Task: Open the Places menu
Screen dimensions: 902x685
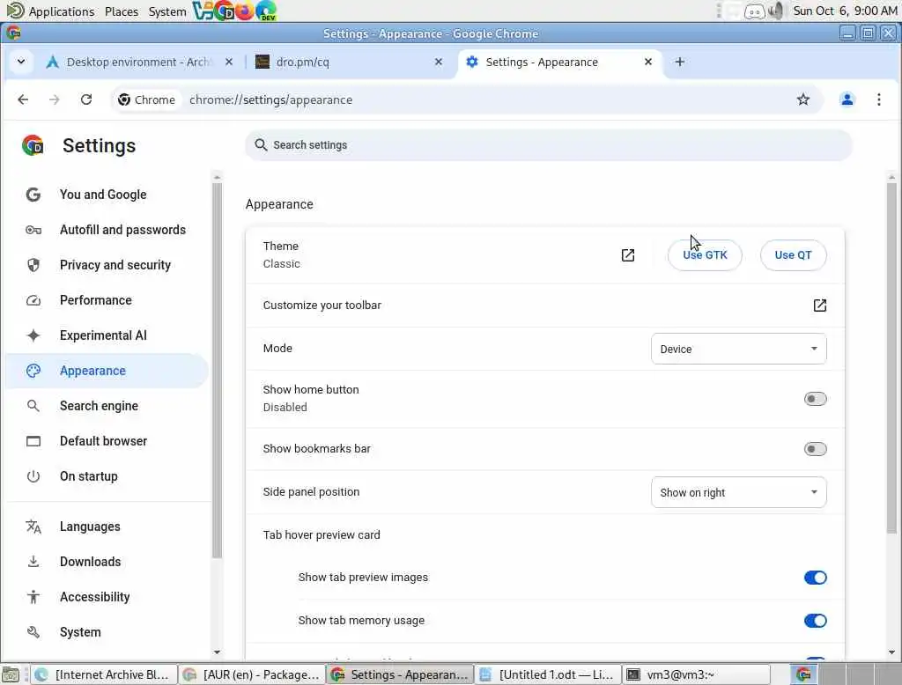Action: (x=122, y=11)
